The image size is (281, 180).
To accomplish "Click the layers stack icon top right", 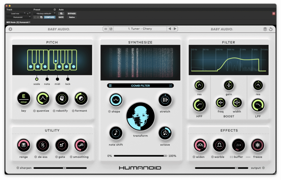I will 265,29.
